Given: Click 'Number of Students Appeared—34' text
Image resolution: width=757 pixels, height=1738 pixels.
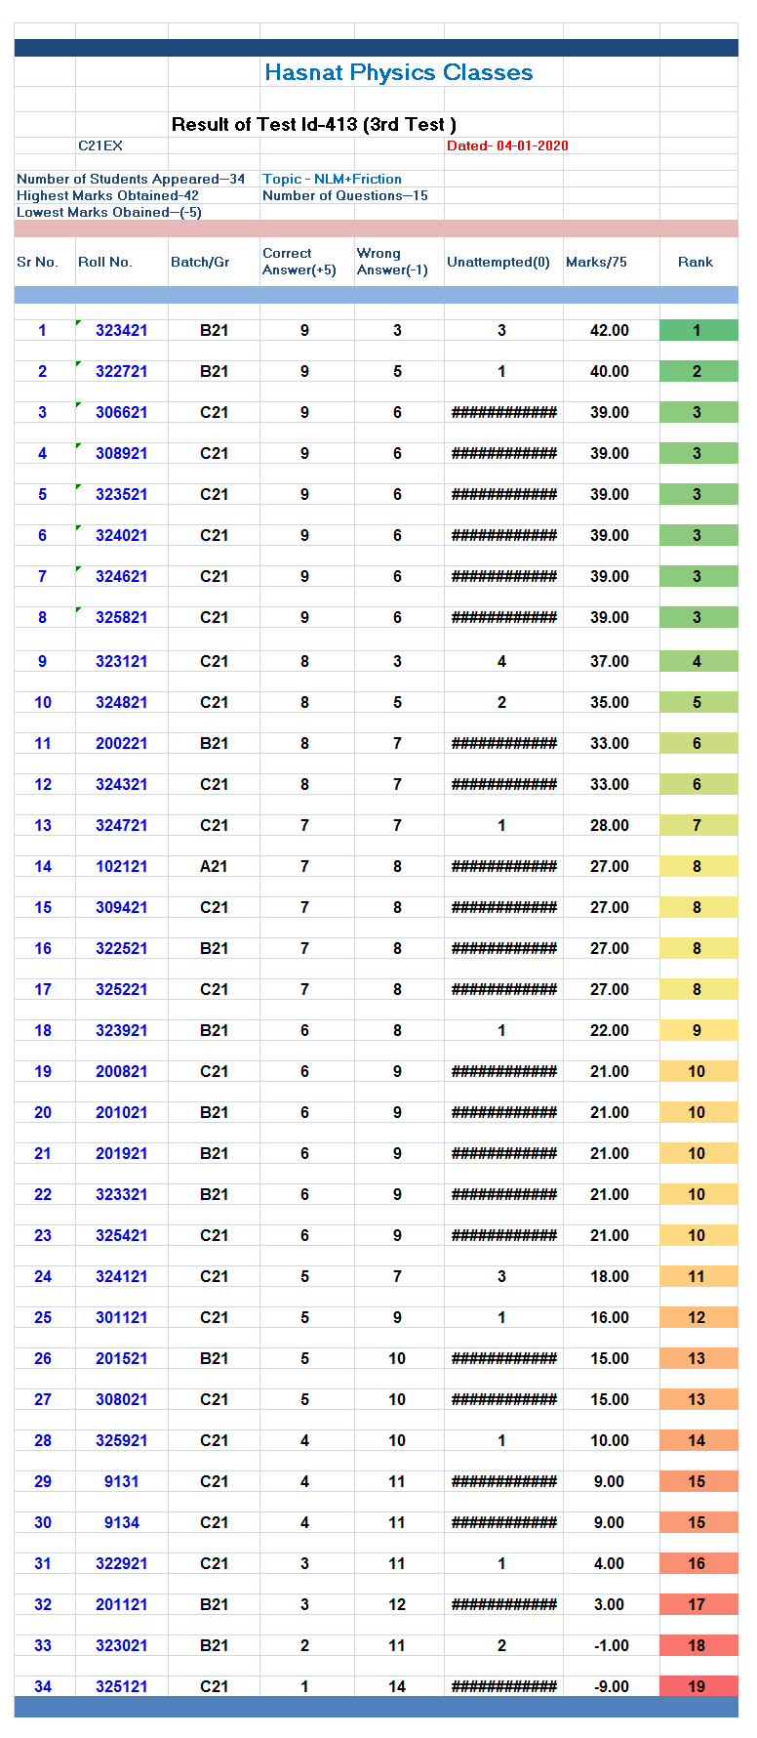Looking at the screenshot, I should tap(131, 179).
